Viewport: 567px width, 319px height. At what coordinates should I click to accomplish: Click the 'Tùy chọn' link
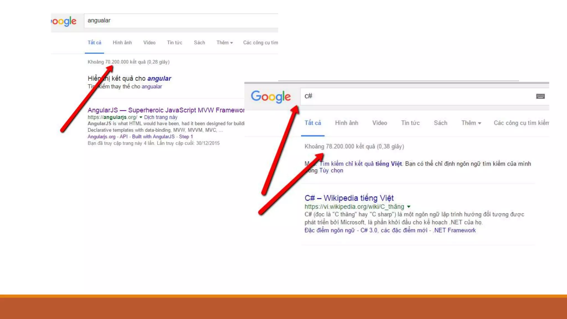click(331, 171)
